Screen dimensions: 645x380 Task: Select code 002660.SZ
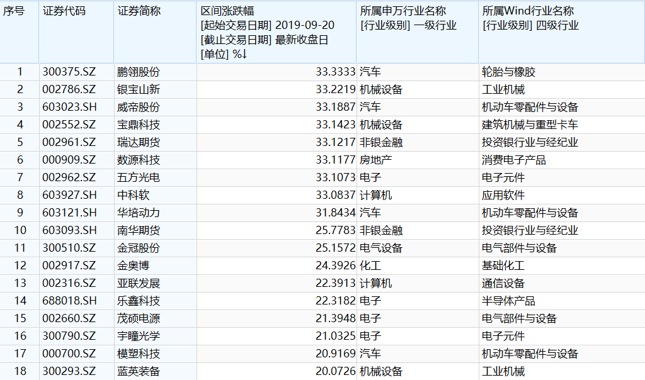[69, 318]
